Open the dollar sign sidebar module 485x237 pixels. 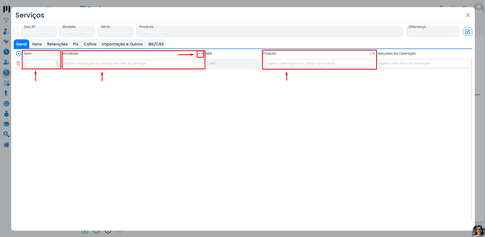(x=6, y=73)
